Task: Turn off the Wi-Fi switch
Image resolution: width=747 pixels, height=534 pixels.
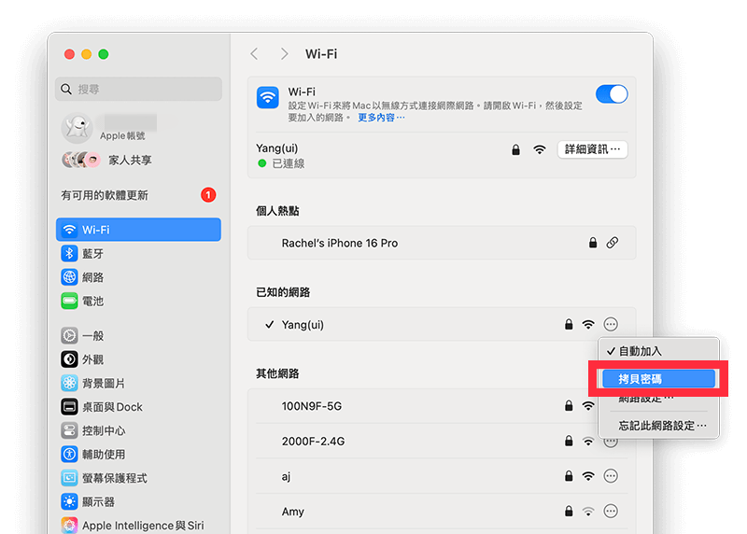Action: coord(612,94)
